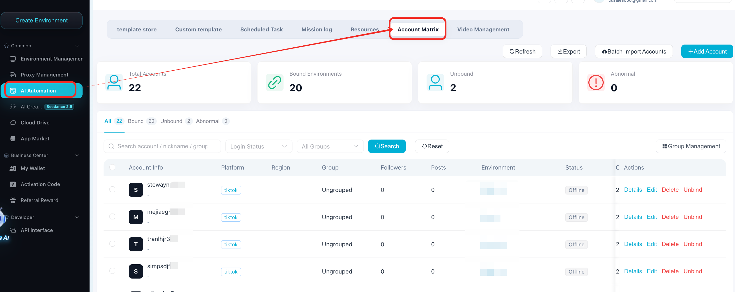Click the stewayn account avatar
The image size is (735, 292).
(136, 190)
